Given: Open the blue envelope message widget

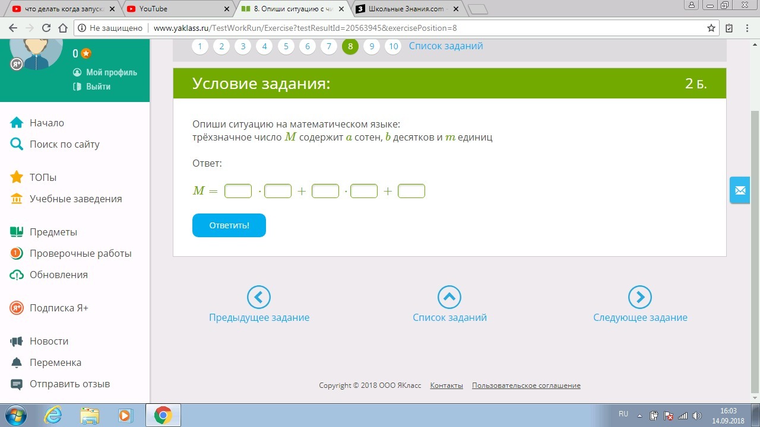Looking at the screenshot, I should click(740, 190).
